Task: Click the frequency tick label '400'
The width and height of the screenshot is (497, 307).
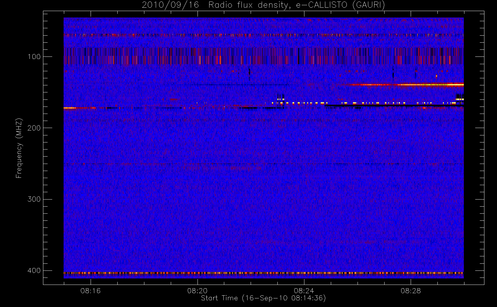Action: click(34, 270)
